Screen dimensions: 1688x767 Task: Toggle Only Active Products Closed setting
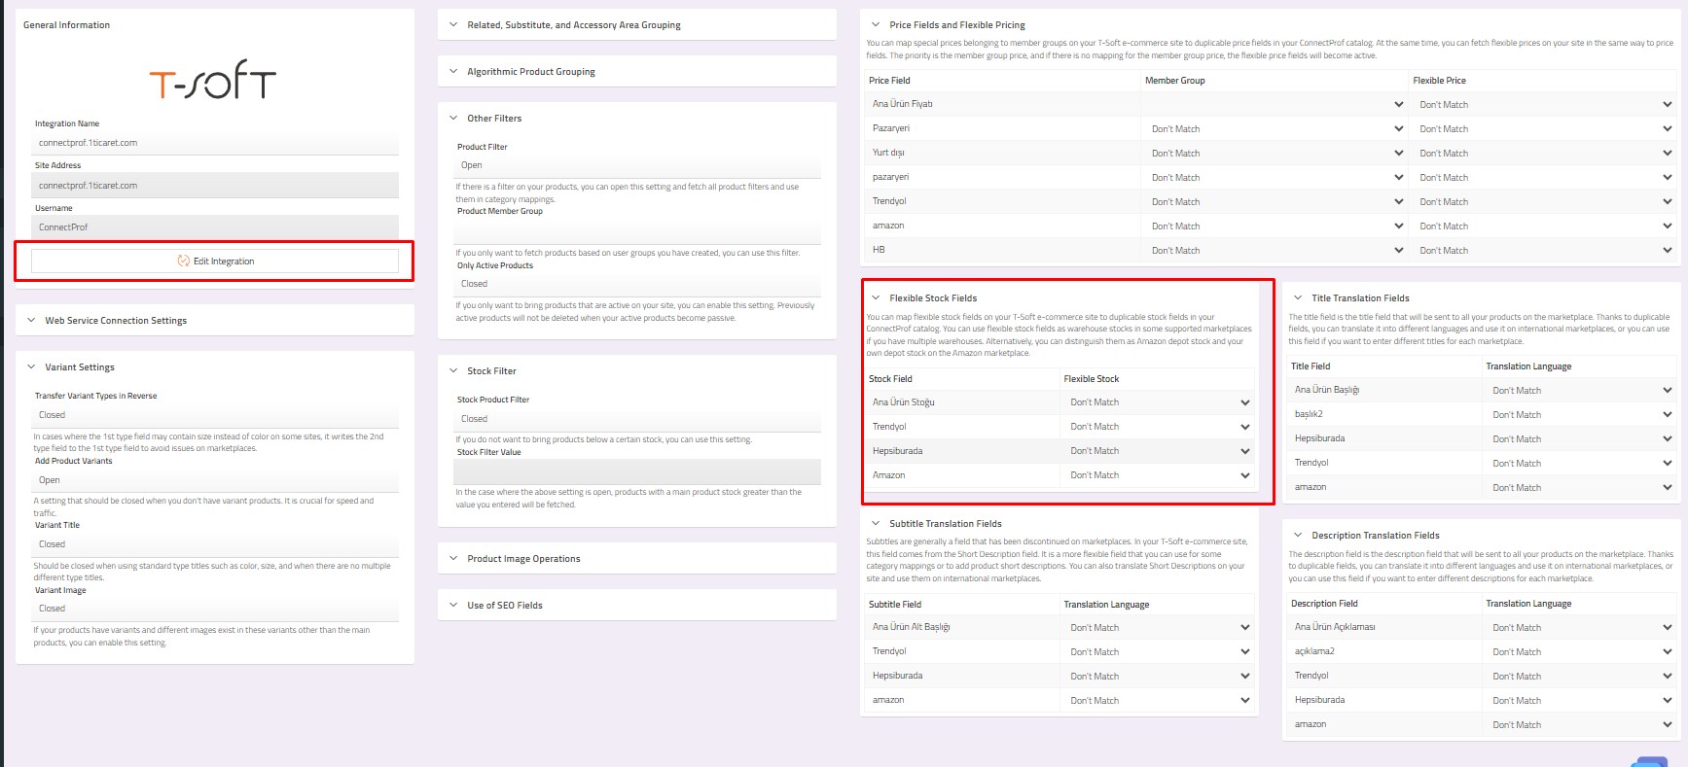click(637, 284)
